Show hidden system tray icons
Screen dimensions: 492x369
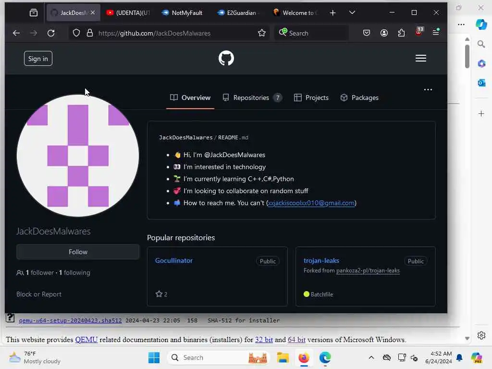pyautogui.click(x=371, y=357)
